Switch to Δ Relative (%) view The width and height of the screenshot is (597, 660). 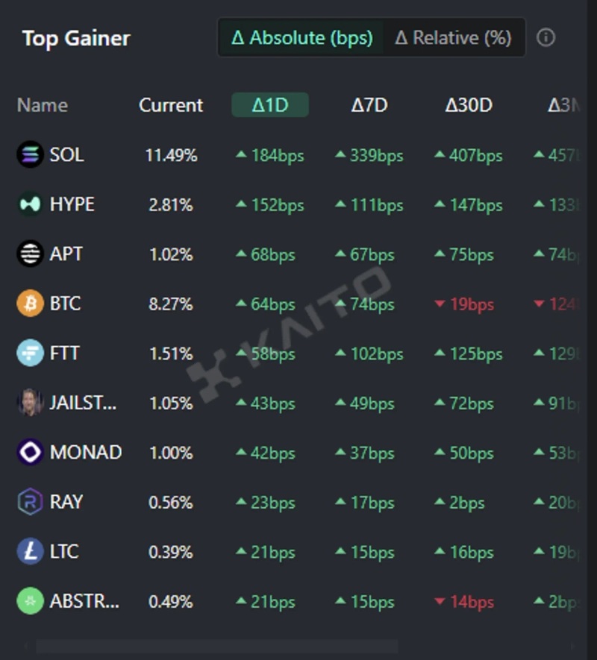(x=453, y=37)
